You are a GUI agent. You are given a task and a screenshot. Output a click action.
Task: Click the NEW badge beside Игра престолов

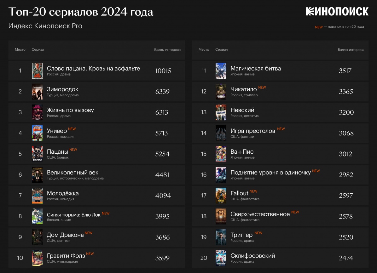pos(281,129)
